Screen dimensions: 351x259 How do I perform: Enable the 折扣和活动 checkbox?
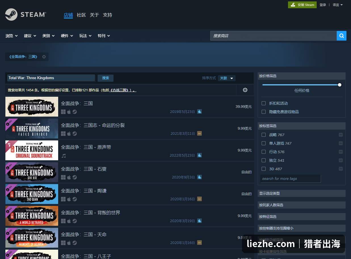pyautogui.click(x=264, y=103)
